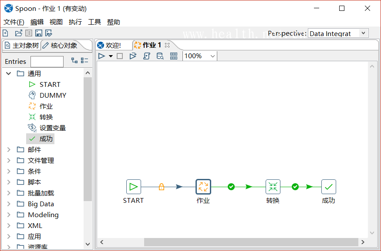Screen dimensions: 381x251
Task: Open the 文件(F) menu
Action: tap(14, 22)
